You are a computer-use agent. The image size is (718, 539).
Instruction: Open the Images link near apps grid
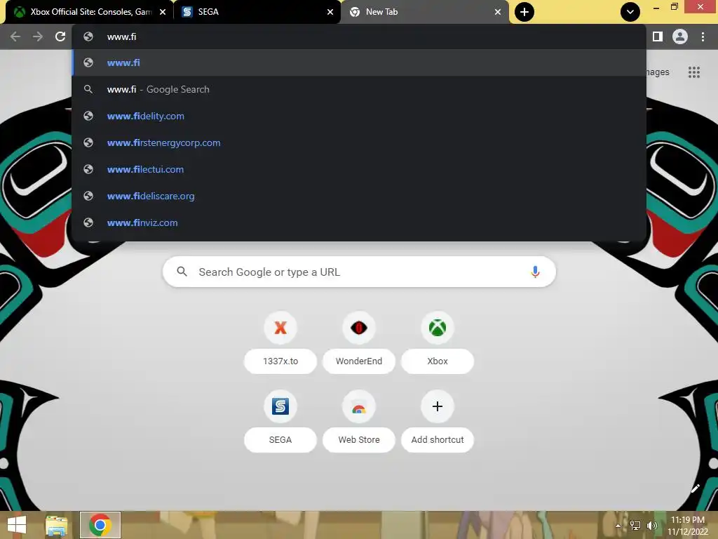click(658, 72)
